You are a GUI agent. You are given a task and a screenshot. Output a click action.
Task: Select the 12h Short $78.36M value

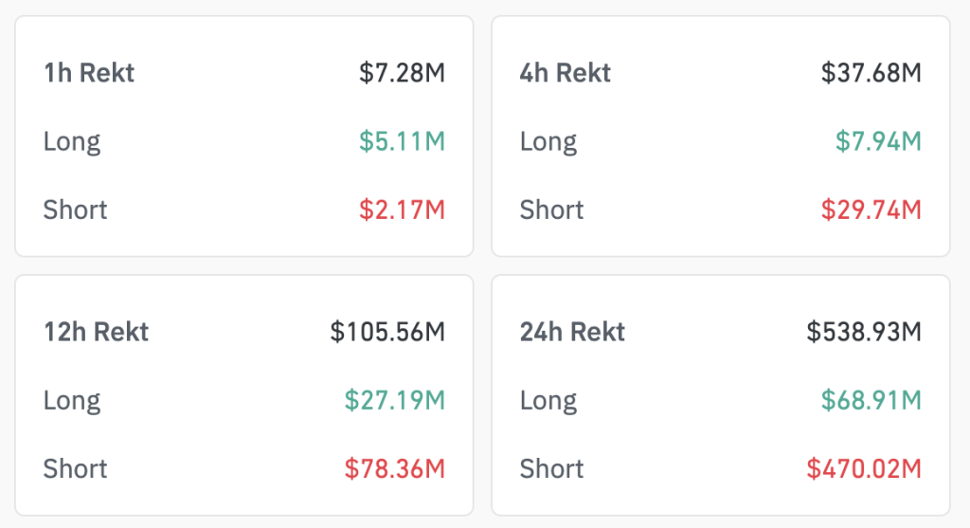(x=394, y=468)
